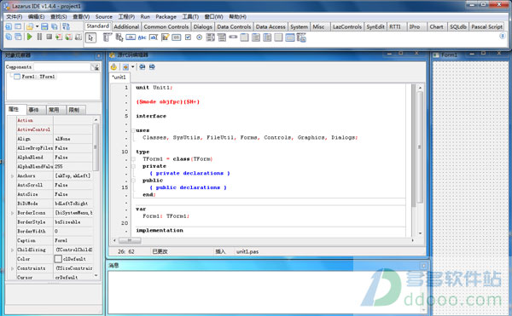Open the Package menu
The height and width of the screenshot is (316, 512).
pos(166,17)
